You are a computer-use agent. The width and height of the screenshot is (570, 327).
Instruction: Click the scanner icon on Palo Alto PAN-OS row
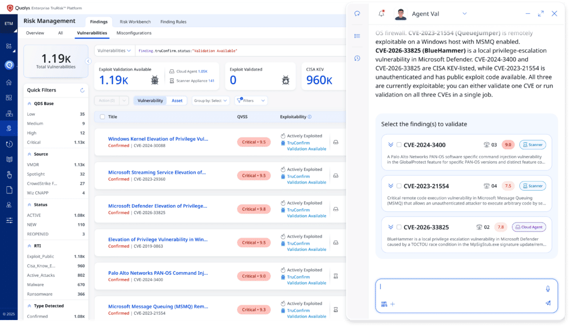coord(336,276)
